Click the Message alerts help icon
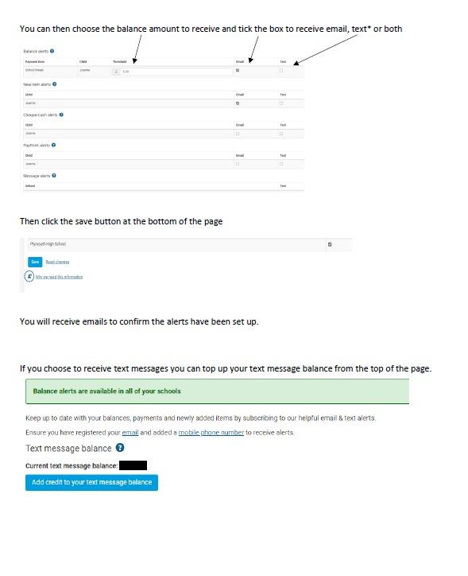The width and height of the screenshot is (468, 576). (54, 176)
